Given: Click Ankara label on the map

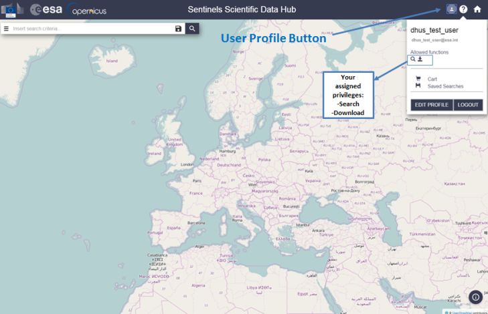Looking at the screenshot, I should [318, 230].
